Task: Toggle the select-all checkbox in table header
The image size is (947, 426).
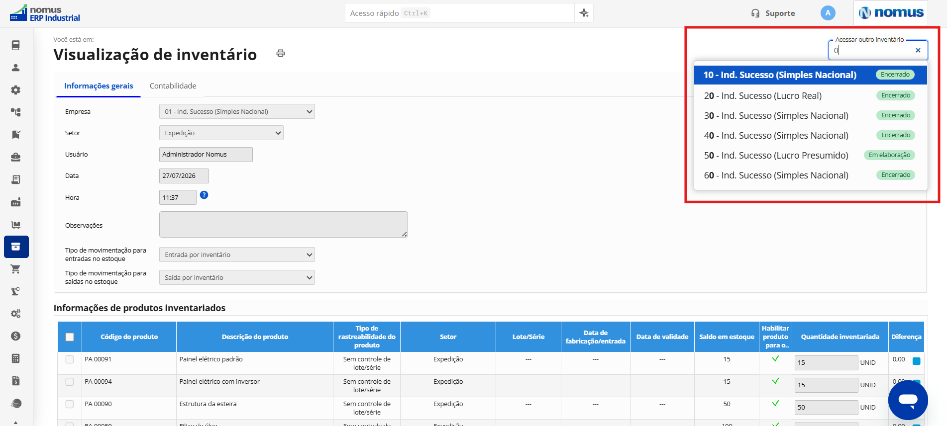Action: pos(70,337)
